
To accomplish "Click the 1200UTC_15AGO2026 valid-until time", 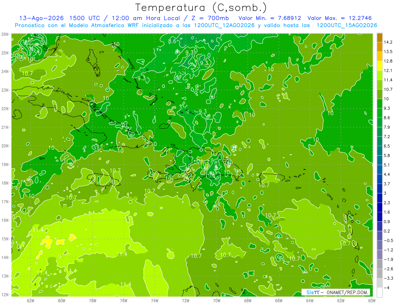I will [347, 25].
